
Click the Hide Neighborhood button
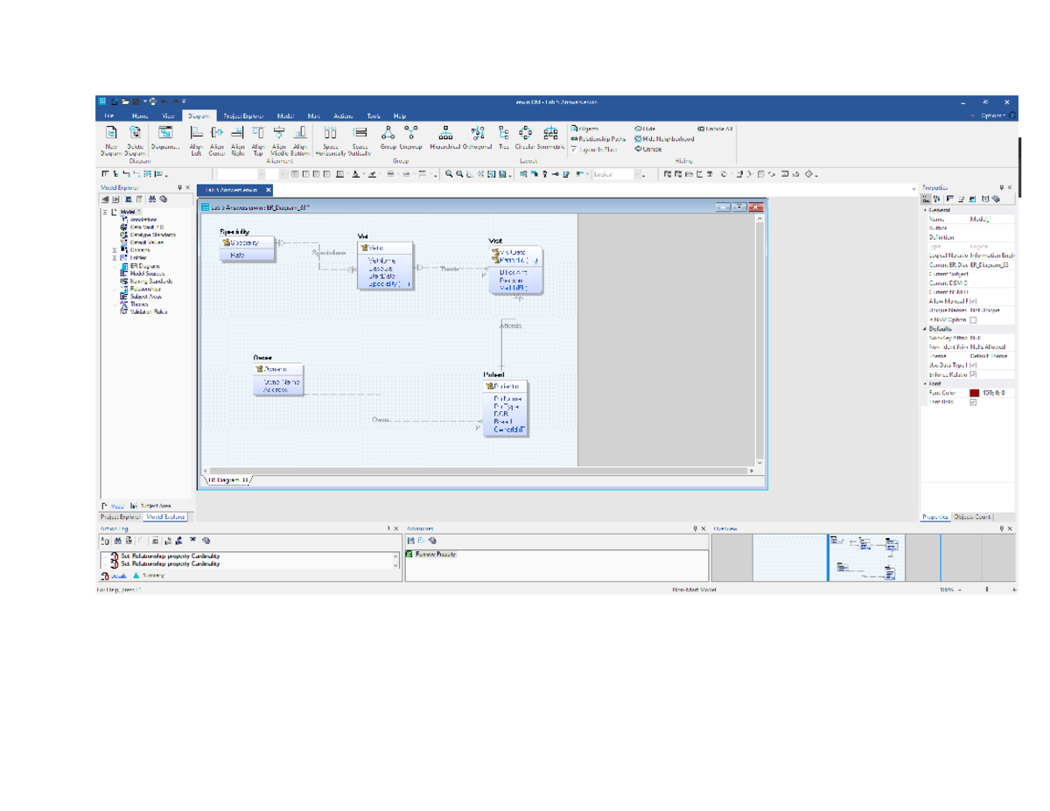tap(665, 139)
